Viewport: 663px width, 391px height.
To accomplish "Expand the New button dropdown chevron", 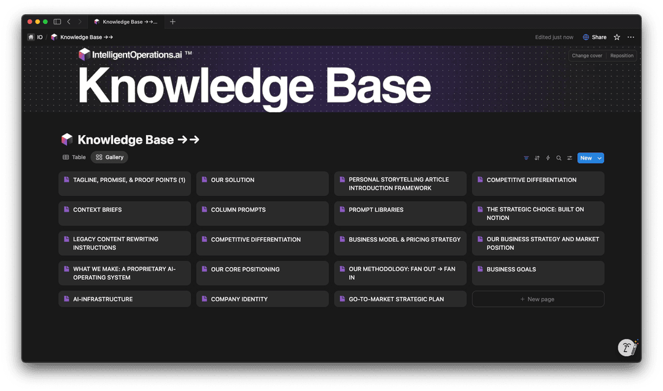I will click(x=600, y=158).
